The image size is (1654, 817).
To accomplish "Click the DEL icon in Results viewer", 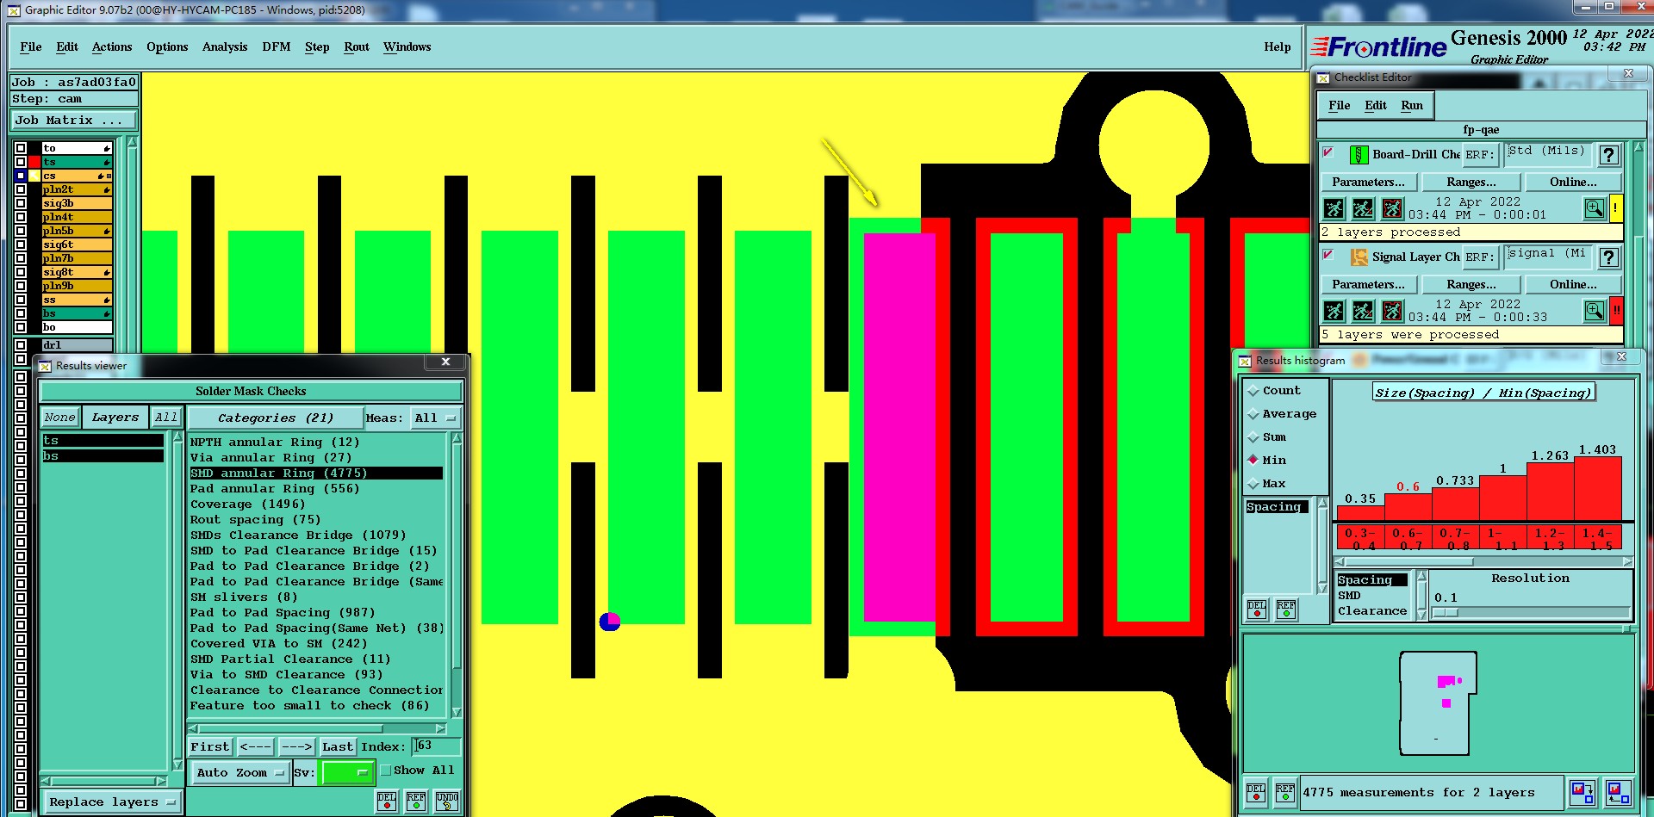I will [x=387, y=802].
